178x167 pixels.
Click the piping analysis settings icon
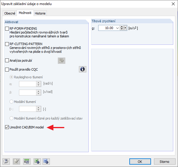(61, 61)
